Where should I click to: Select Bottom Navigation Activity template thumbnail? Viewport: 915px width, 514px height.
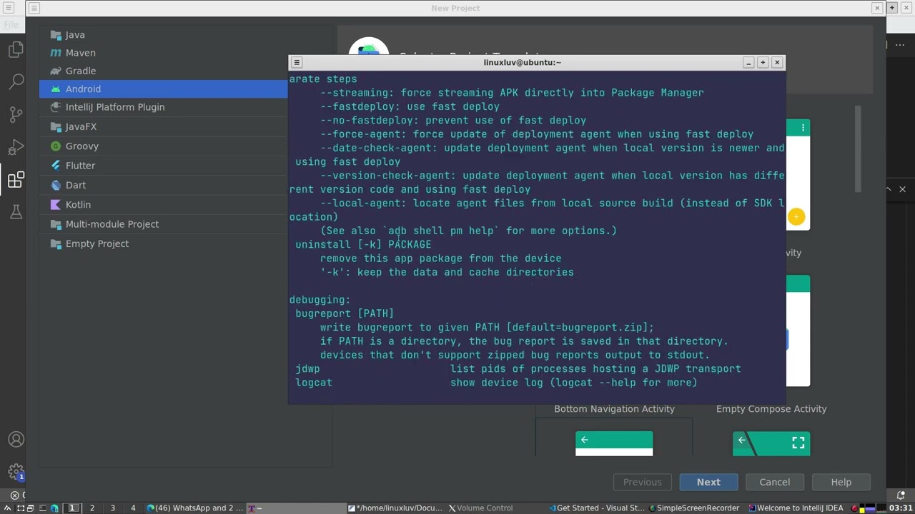tap(614, 443)
